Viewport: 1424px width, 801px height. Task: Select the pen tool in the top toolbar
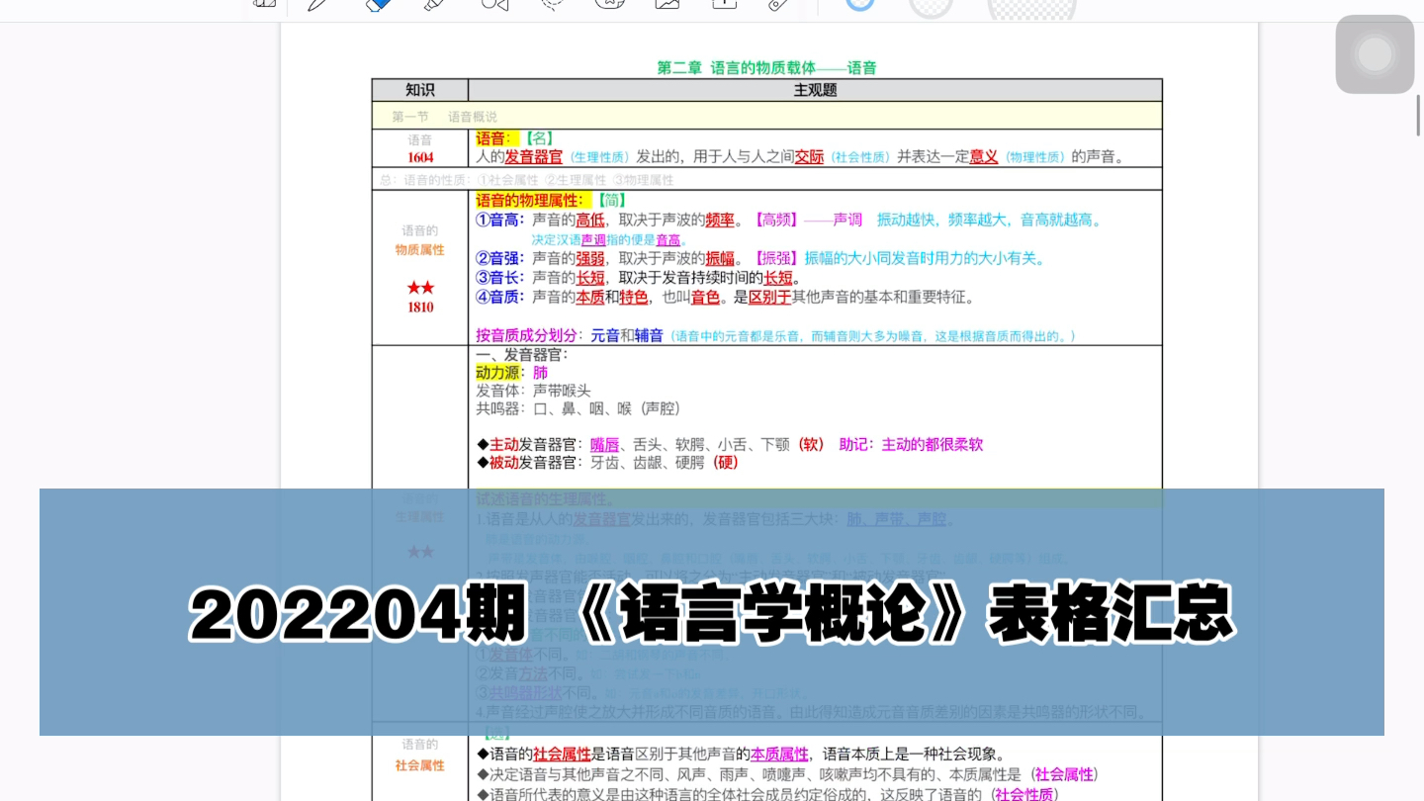pos(317,4)
